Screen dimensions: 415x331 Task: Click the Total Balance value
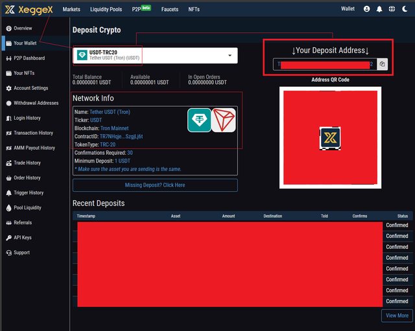tap(92, 82)
